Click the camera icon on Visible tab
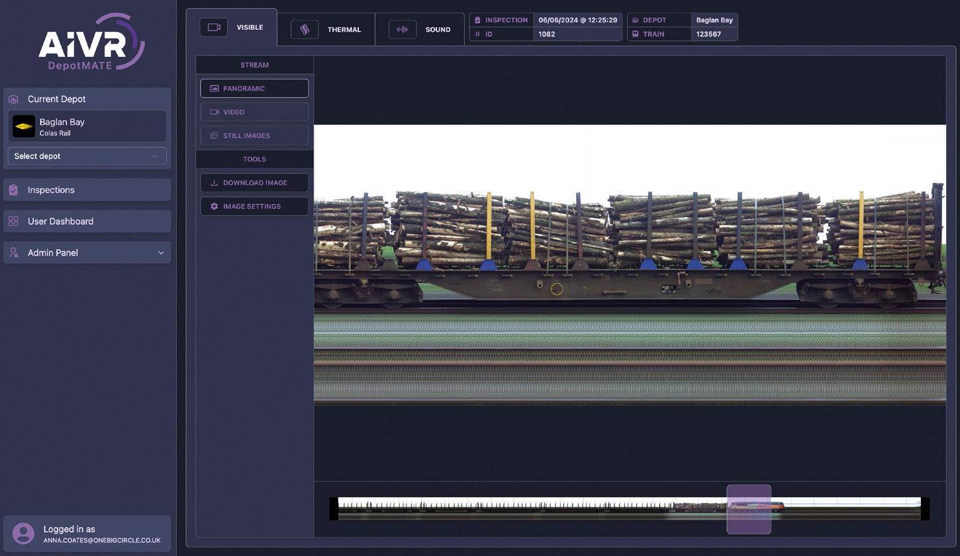The image size is (960, 556). (x=214, y=27)
